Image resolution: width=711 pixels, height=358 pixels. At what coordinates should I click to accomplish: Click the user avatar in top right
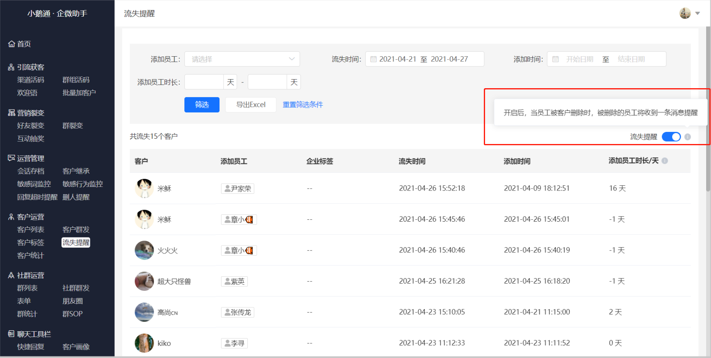[685, 13]
